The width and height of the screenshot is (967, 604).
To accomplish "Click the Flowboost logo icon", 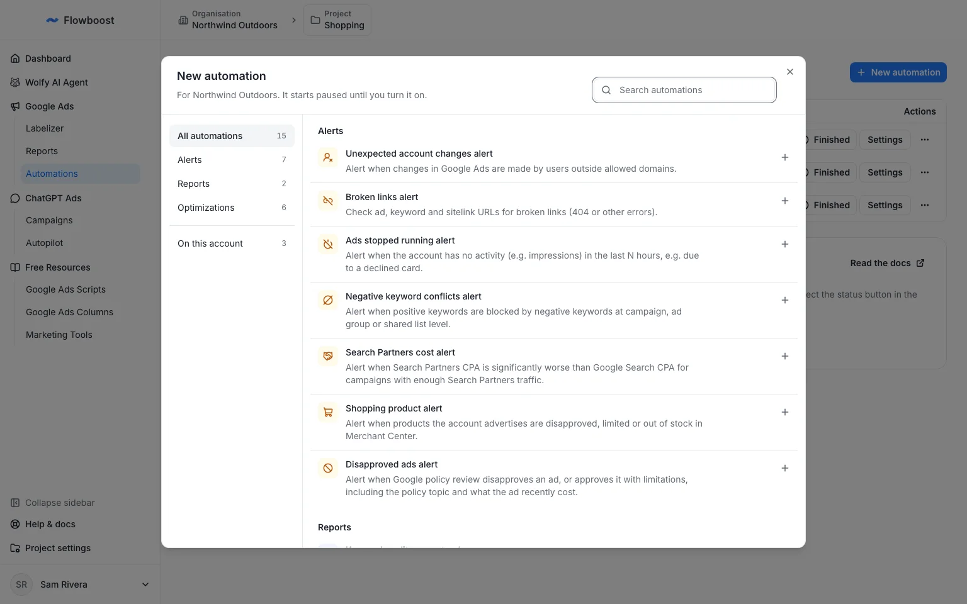I will [52, 20].
